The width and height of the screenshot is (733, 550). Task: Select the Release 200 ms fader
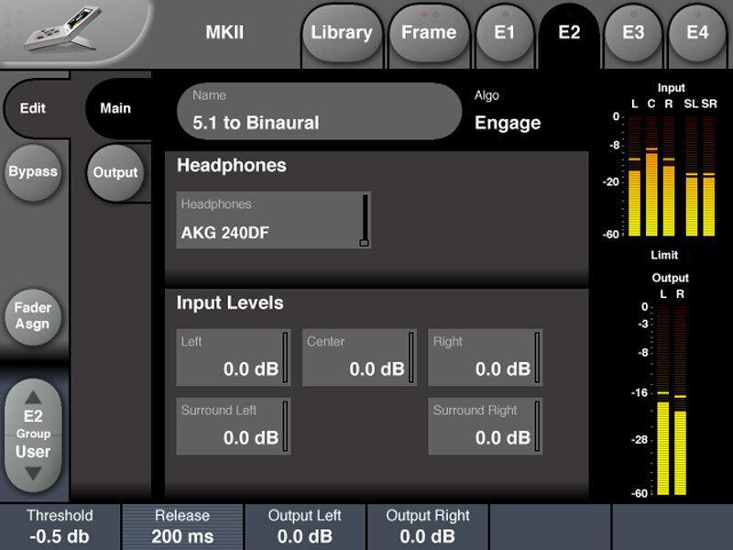(182, 526)
